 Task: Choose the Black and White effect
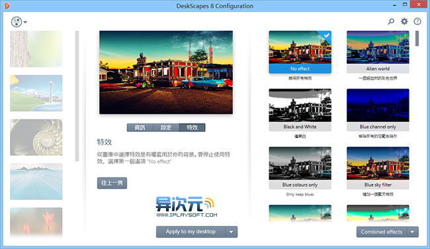(x=300, y=110)
